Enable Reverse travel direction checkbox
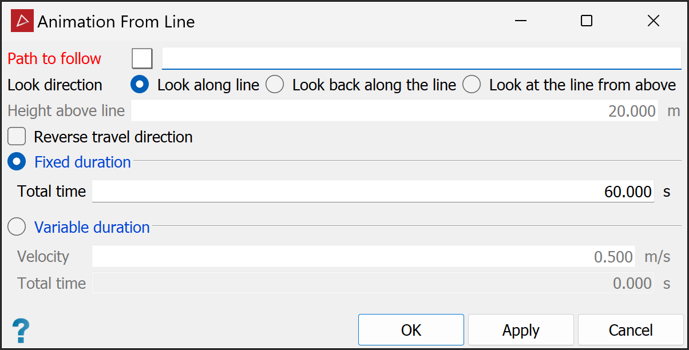 point(17,137)
